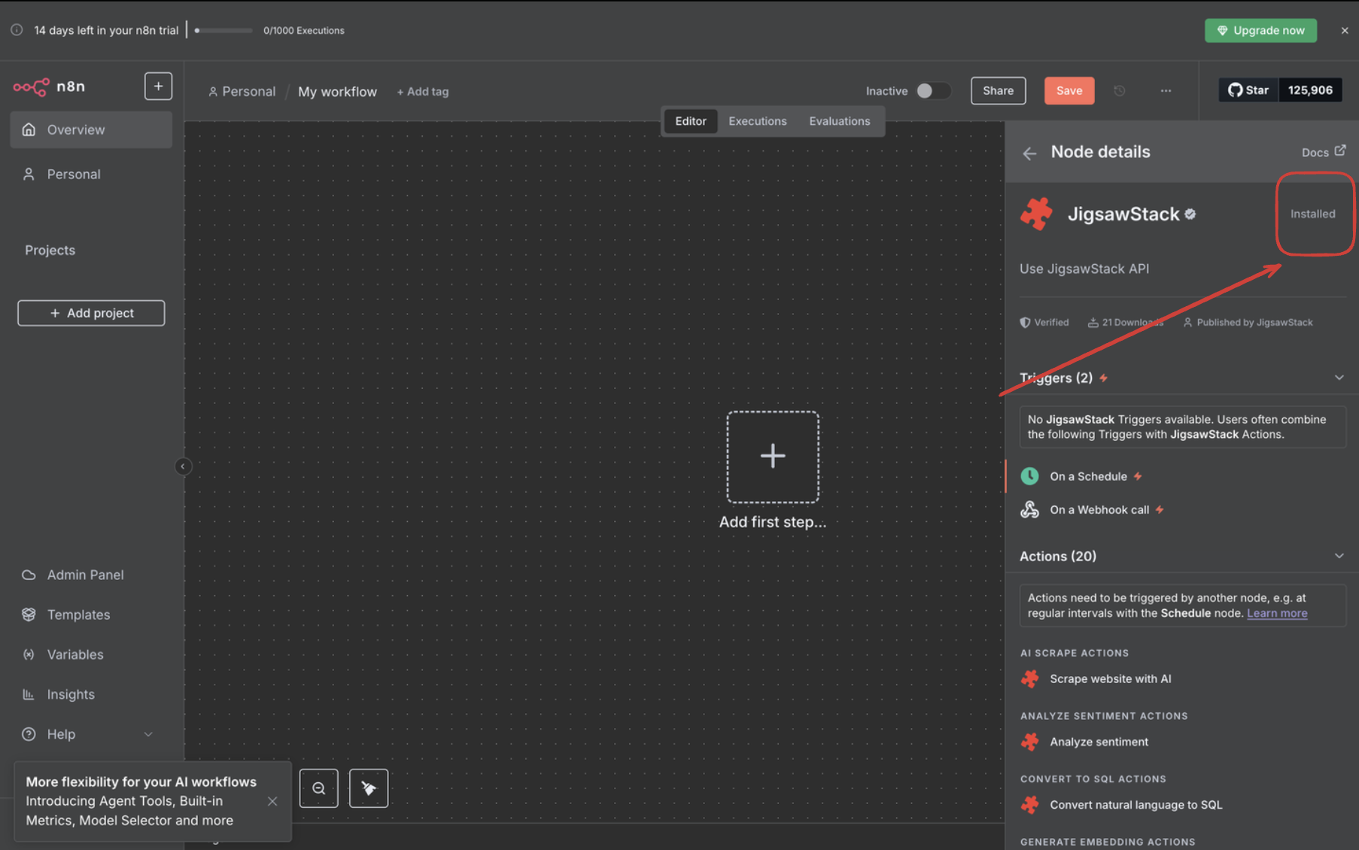Screen dimensions: 1359x850
Task: Click the executions usage progress bar
Action: pyautogui.click(x=223, y=30)
